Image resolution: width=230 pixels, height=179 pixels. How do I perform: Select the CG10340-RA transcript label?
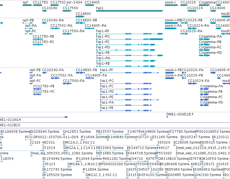[53, 20]
